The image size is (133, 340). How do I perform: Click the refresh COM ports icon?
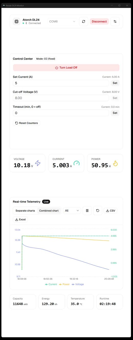click(84, 21)
